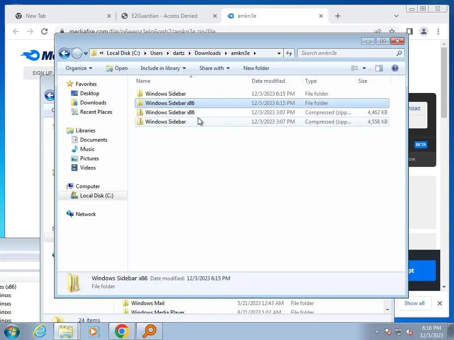This screenshot has height=340, width=454.
Task: Click New folder button
Action: point(256,68)
